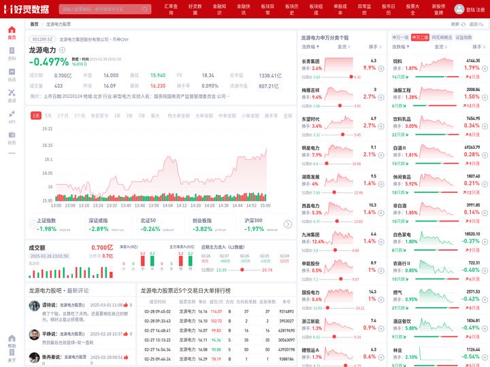Open the 资料 sidebar icon
Screen dimensions: 490x367
click(12, 51)
